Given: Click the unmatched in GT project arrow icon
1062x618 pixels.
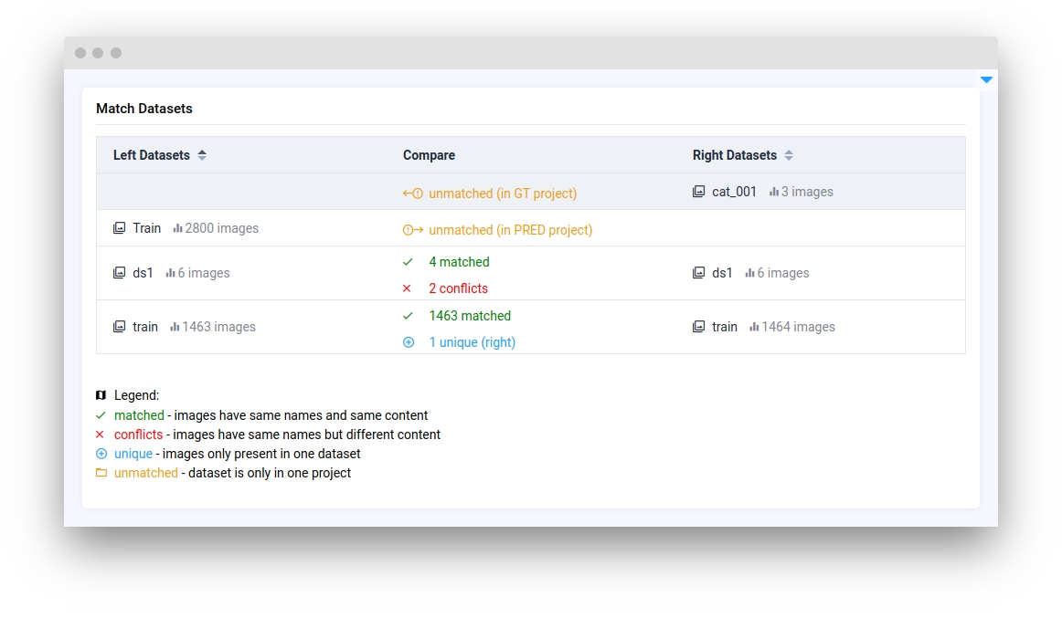Looking at the screenshot, I should 413,194.
